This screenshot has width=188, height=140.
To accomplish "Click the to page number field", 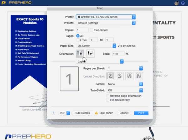I will pyautogui.click(x=109, y=40).
